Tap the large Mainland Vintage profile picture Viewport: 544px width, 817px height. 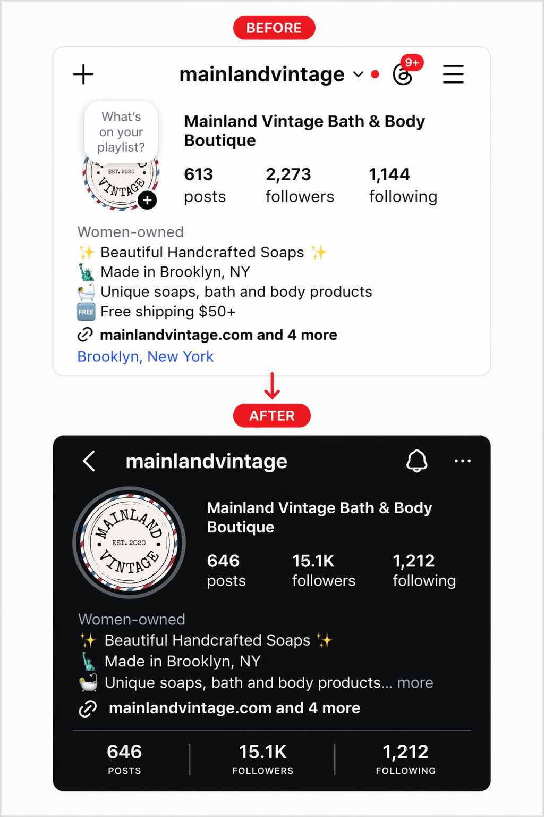click(129, 543)
